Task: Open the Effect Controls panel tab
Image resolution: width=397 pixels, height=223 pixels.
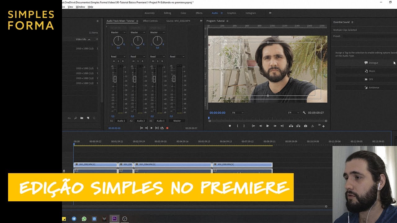Action: click(150, 21)
